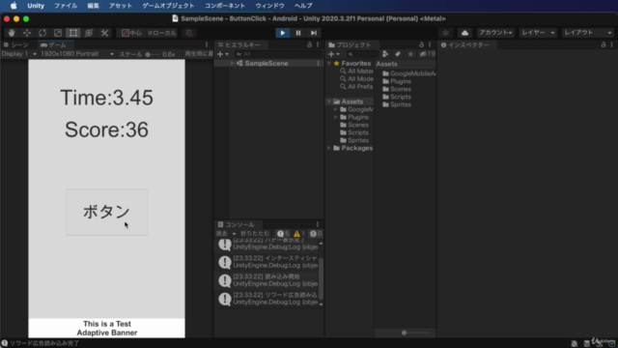Open Display 1 dropdown
The image size is (618, 348).
click(x=19, y=54)
